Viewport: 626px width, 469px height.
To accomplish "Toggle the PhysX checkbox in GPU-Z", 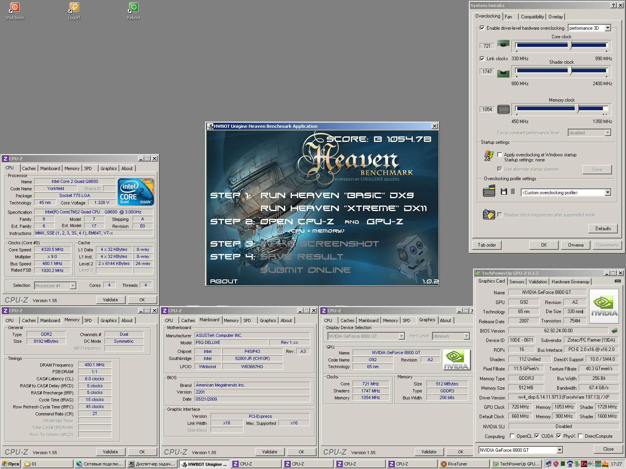I will (x=559, y=436).
